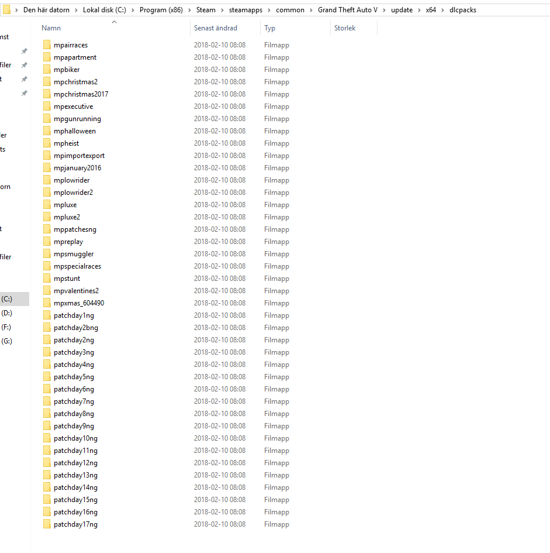550x553 pixels.
Task: Click the patchday1ng folder icon
Action: click(47, 315)
